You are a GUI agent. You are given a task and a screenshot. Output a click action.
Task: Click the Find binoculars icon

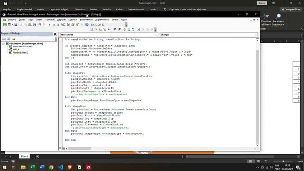click(34, 25)
